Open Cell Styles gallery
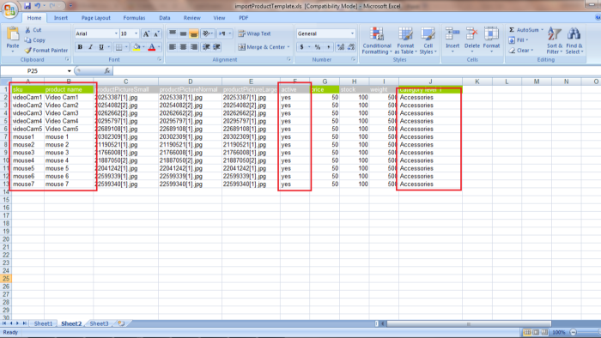Image resolution: width=601 pixels, height=338 pixels. (428, 40)
